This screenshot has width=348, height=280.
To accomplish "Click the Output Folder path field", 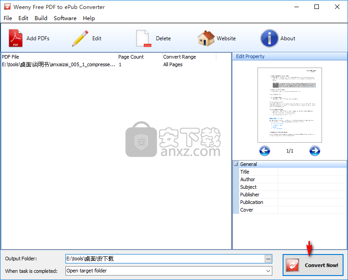I will click(x=165, y=259).
